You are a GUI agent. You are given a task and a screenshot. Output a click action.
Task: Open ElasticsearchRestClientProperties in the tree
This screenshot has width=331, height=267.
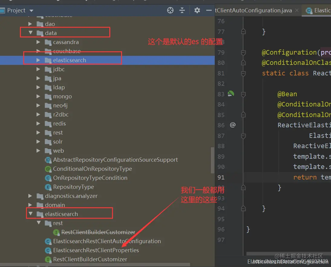click(96, 250)
